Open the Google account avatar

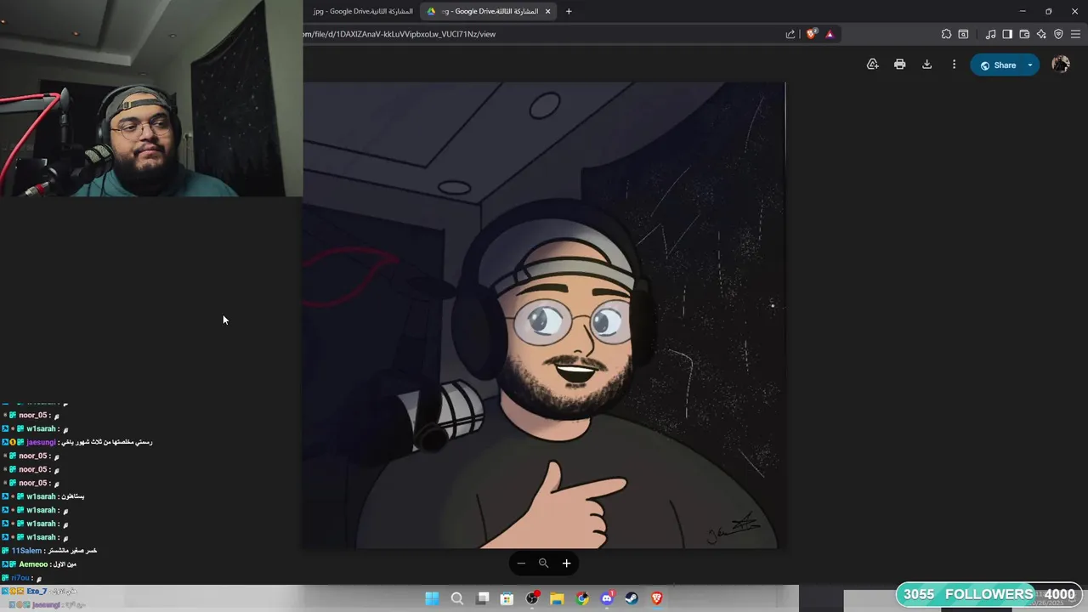(1060, 65)
